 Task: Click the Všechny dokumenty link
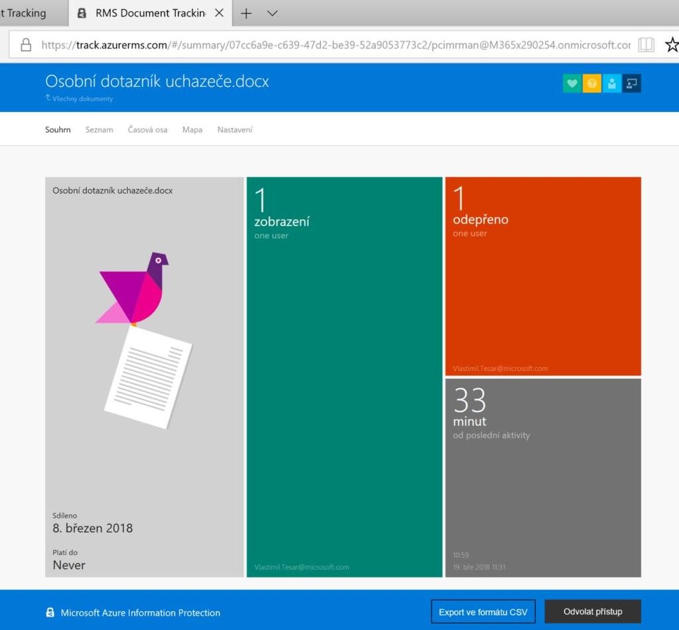[80, 98]
